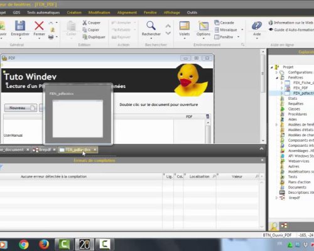The width and height of the screenshot is (314, 251).
Task: Switch to the Création ribbon tab
Action: pos(74,13)
